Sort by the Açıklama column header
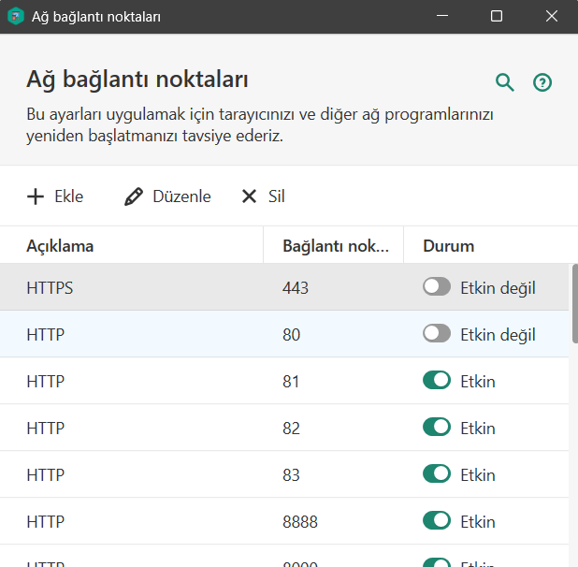 60,246
